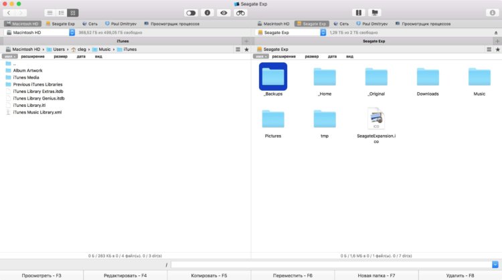Screen dimensions: 502x280
Task: Click Users in left breadcrumb path
Action: [x=56, y=49]
